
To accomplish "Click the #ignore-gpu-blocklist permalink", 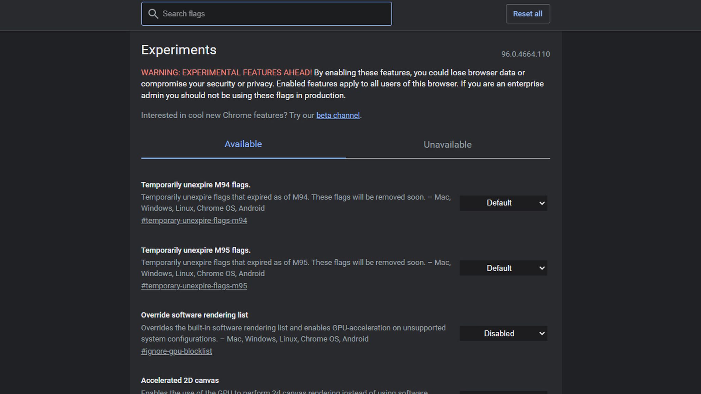I will pos(177,351).
